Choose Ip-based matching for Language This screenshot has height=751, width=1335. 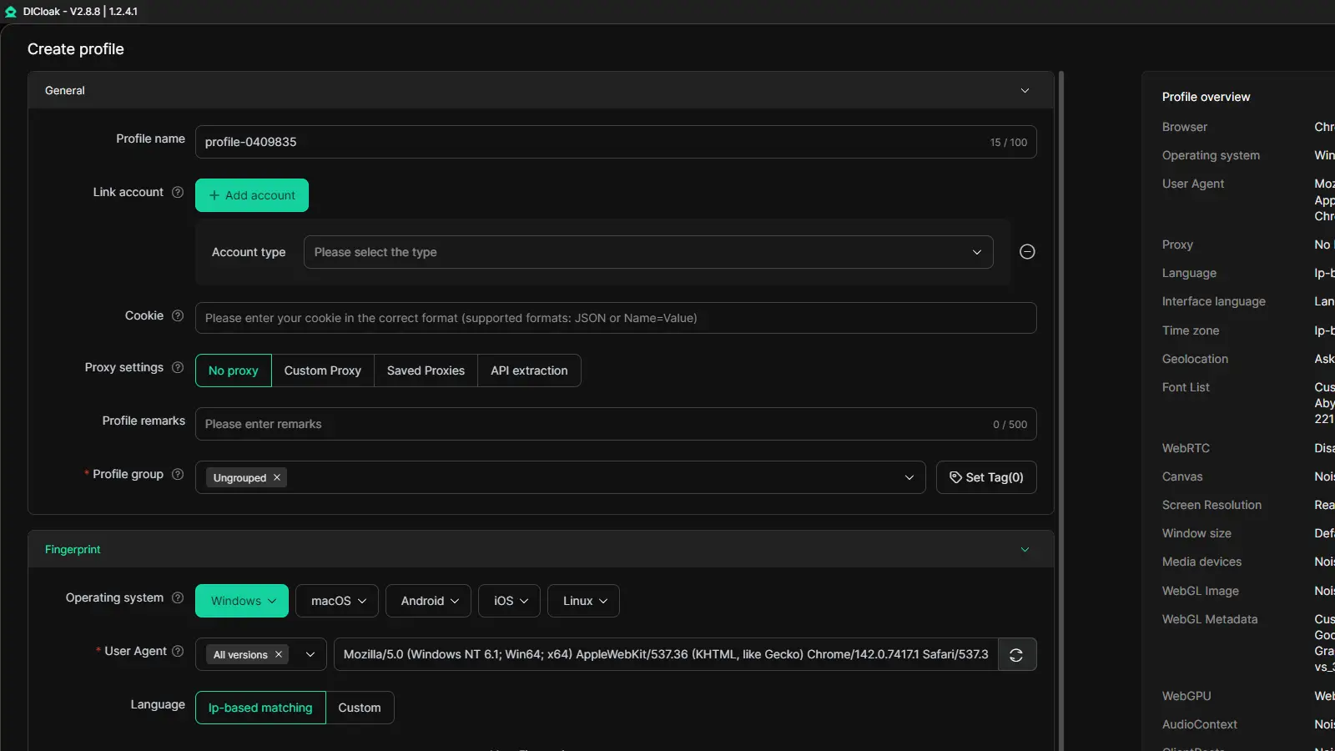pyautogui.click(x=260, y=708)
